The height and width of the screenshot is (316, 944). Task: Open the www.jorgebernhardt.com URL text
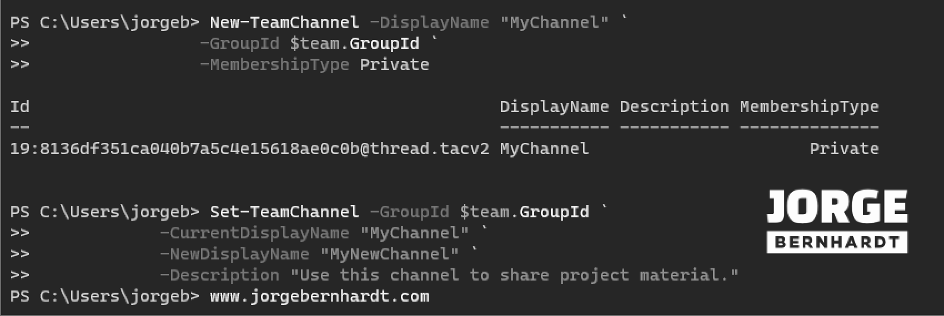click(319, 296)
